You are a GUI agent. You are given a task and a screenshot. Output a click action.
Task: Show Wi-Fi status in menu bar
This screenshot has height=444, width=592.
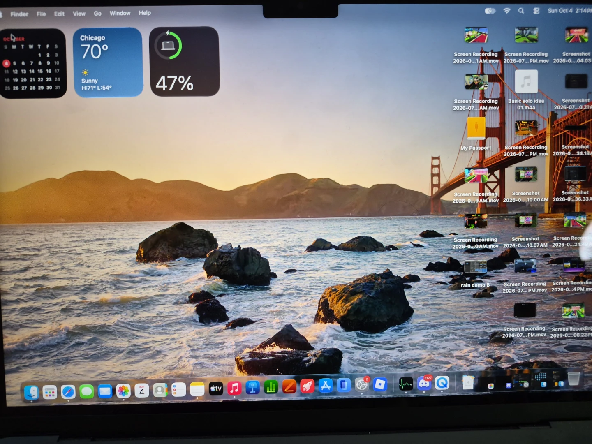pyautogui.click(x=506, y=11)
